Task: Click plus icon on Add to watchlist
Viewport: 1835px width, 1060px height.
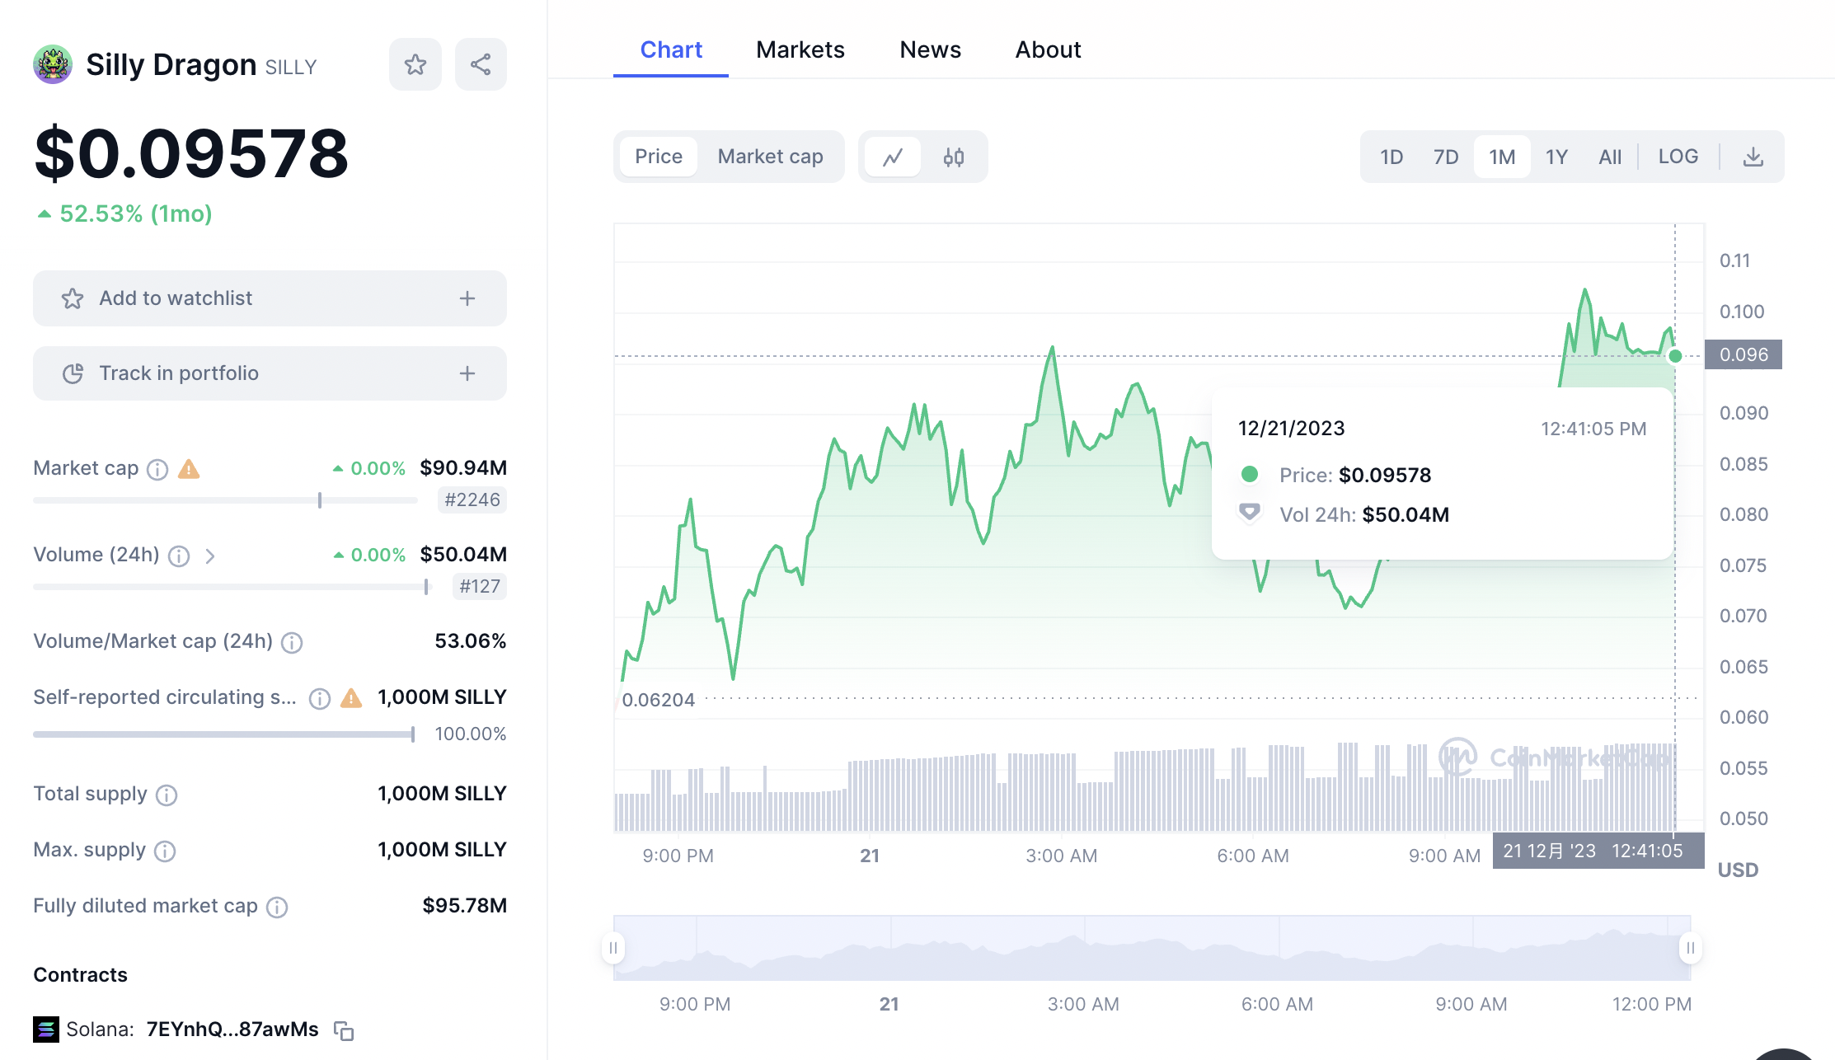Action: point(467,298)
